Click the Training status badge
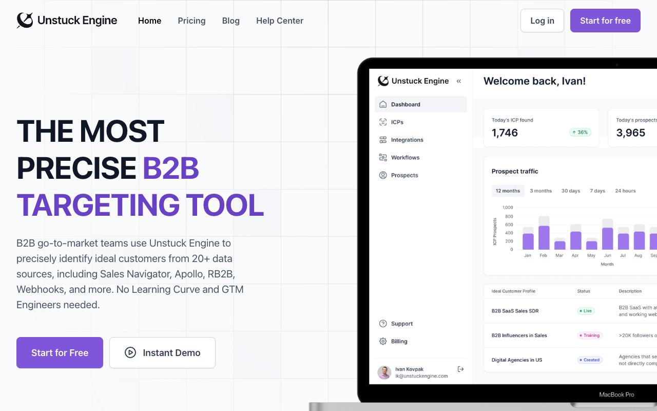 pos(589,335)
